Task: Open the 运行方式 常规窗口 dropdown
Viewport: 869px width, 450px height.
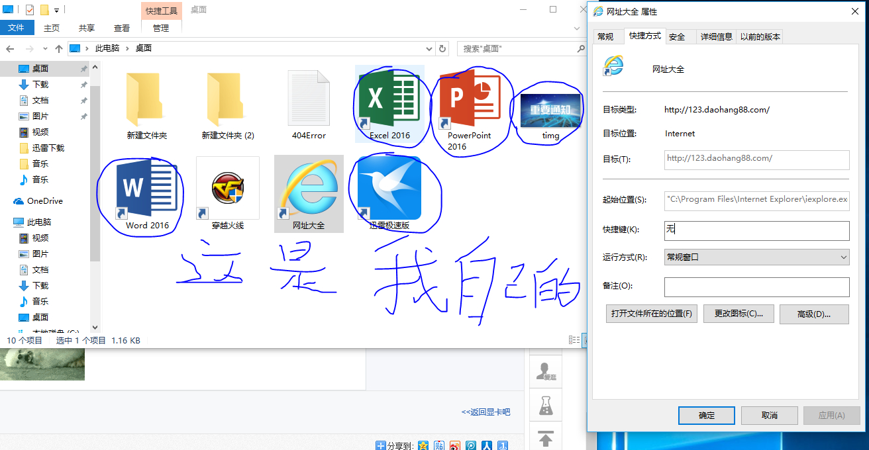Action: point(756,257)
